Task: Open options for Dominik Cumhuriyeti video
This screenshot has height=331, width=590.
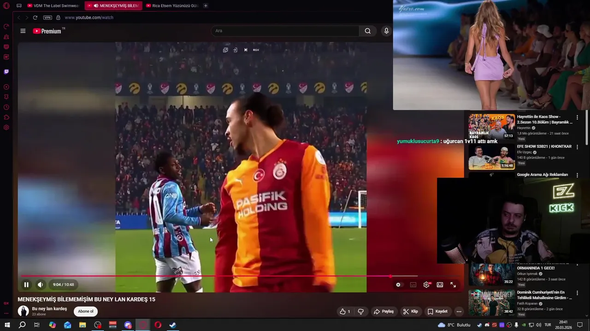Action: (577, 293)
